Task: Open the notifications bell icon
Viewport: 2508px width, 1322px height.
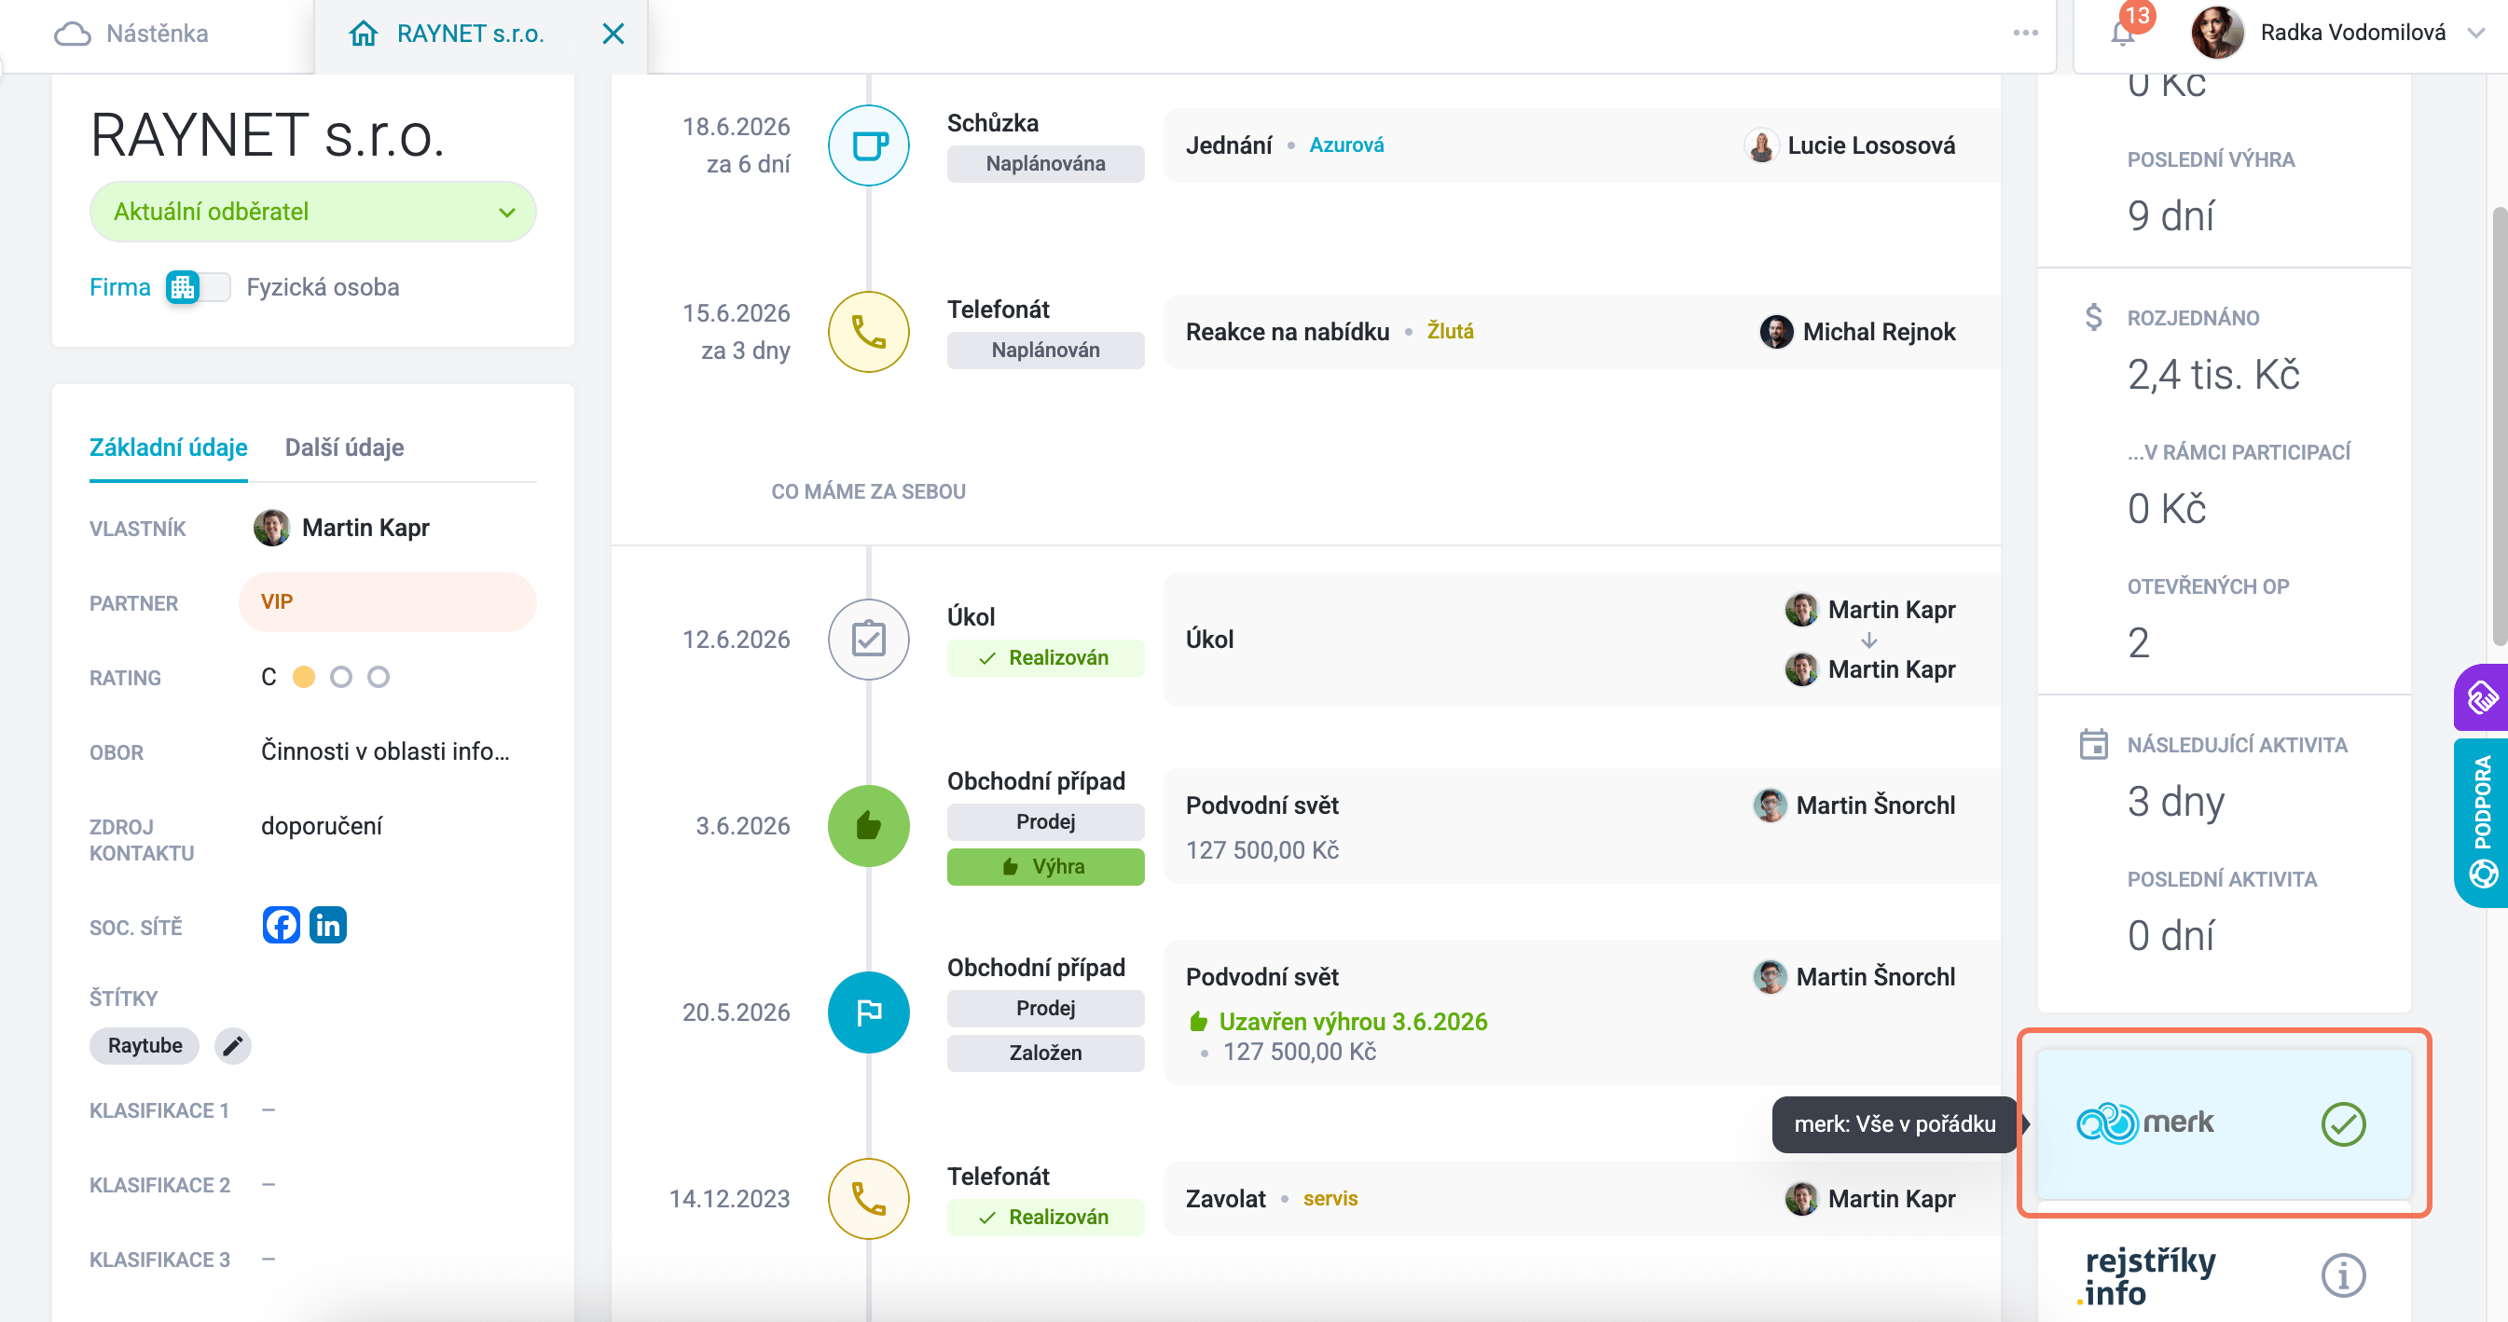Action: tap(2124, 34)
